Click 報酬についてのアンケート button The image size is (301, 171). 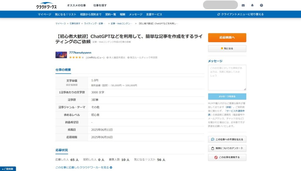227,148
